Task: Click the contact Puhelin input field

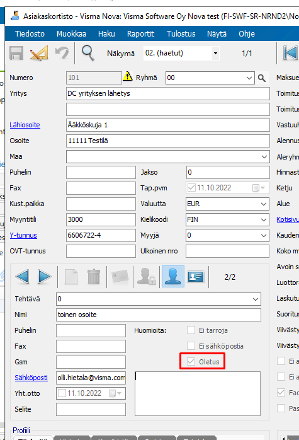Action: pos(91,330)
